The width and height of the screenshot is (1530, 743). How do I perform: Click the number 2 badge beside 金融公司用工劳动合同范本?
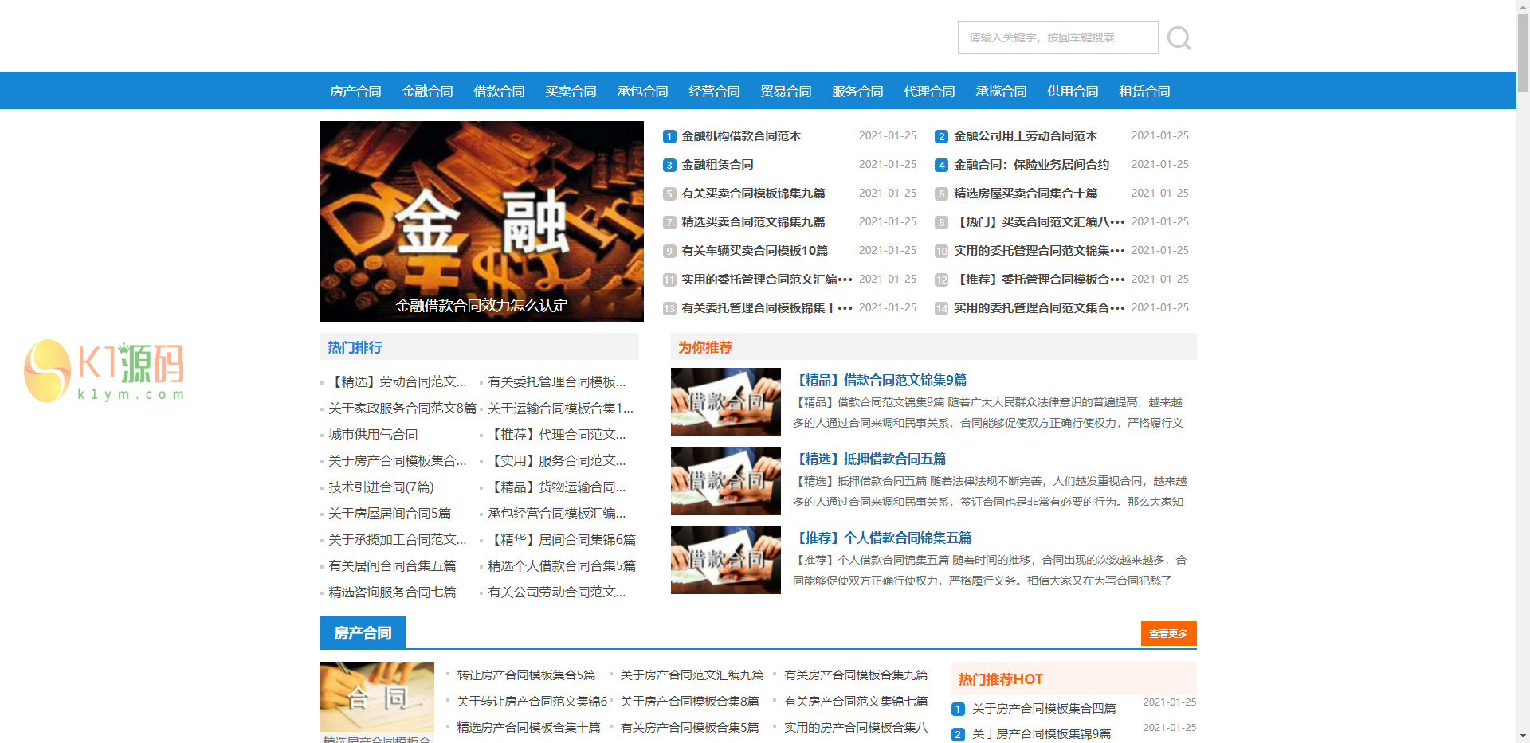(941, 137)
